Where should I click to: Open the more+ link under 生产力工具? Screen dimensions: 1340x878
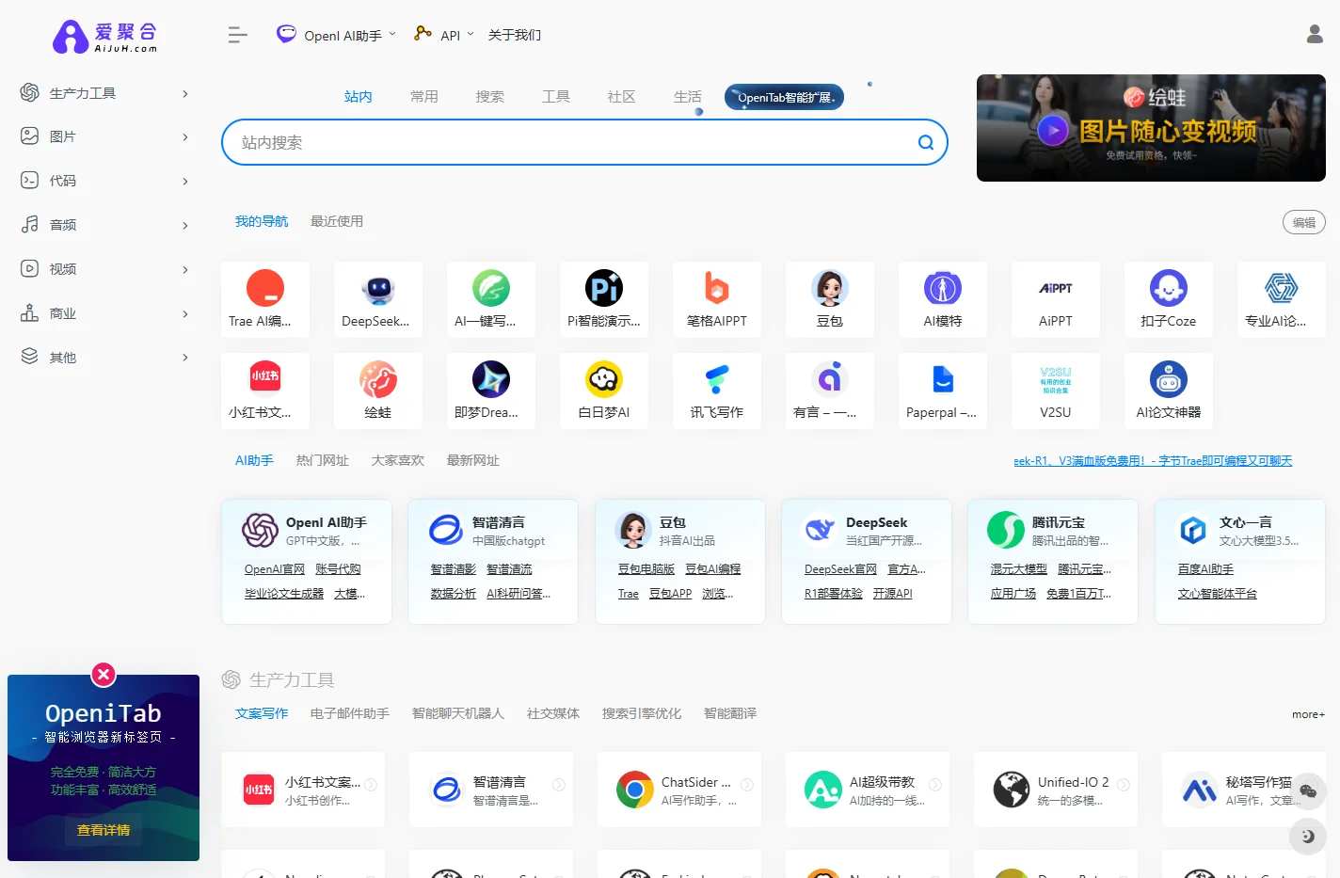[1308, 714]
